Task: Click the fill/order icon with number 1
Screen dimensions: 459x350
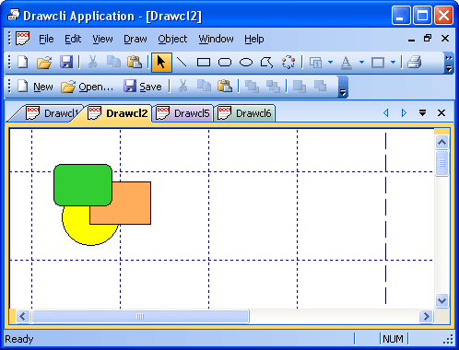Action: coord(315,63)
